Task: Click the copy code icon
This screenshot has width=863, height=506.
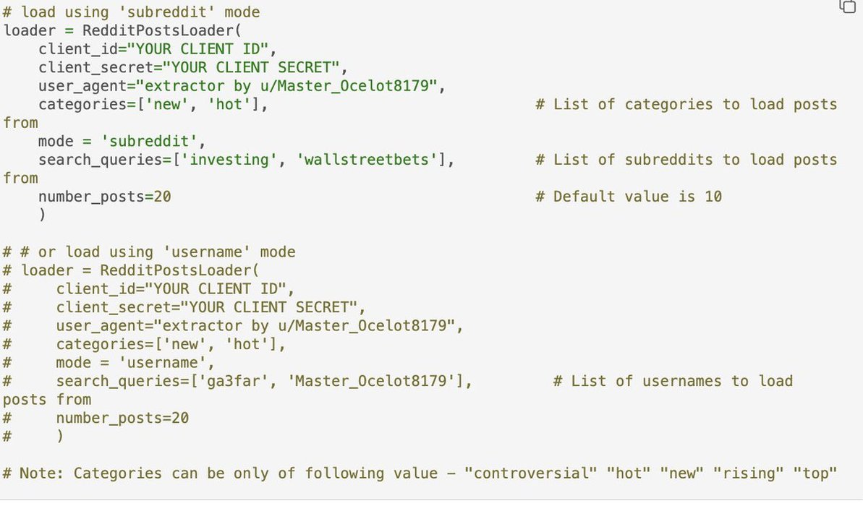Action: pyautogui.click(x=847, y=6)
